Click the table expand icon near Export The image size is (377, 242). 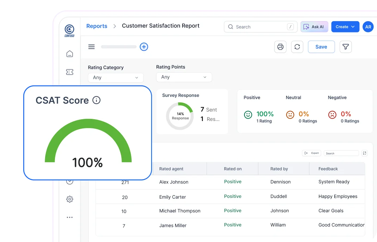[x=364, y=153]
